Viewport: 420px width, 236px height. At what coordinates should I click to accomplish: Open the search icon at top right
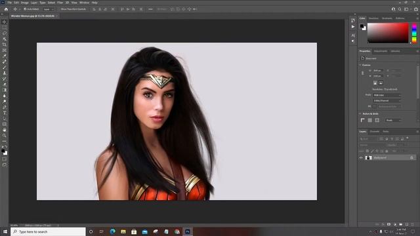click(400, 9)
